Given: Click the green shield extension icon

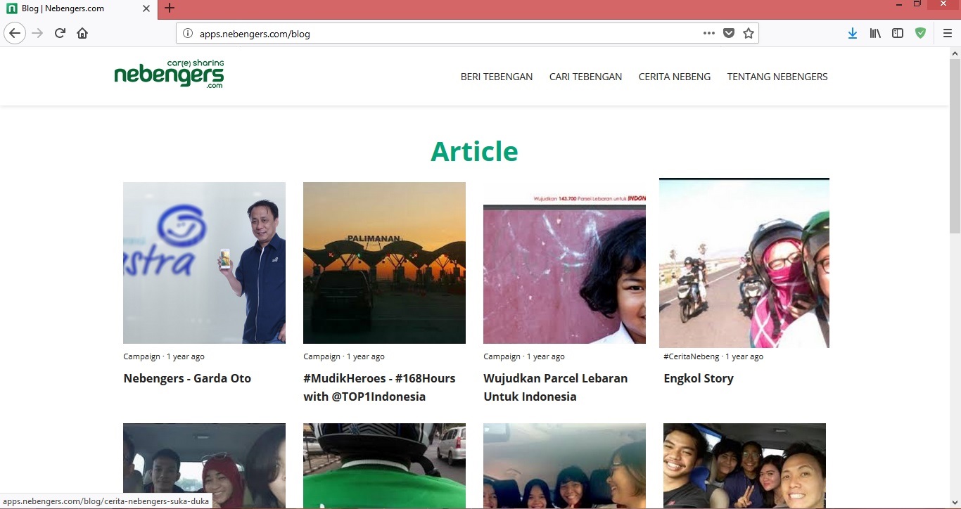Looking at the screenshot, I should (920, 33).
